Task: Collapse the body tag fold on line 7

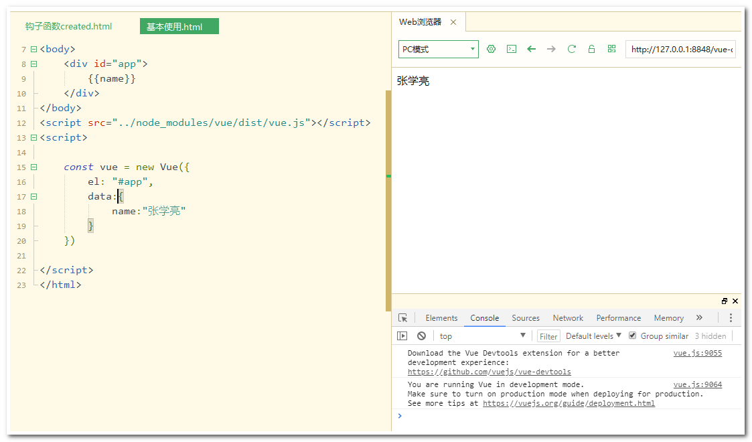Action: [33, 49]
